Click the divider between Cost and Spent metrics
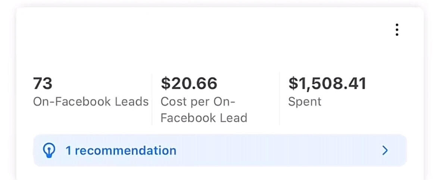Image resolution: width=440 pixels, height=180 pixels. (280, 99)
